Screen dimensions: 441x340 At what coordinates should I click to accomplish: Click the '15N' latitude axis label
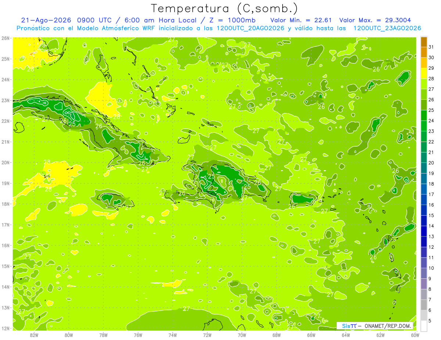click(x=6, y=266)
